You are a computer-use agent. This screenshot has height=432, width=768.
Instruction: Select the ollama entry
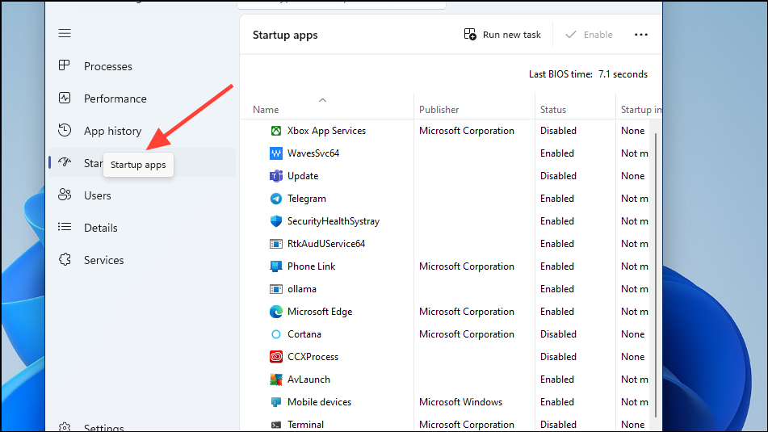pyautogui.click(x=302, y=289)
